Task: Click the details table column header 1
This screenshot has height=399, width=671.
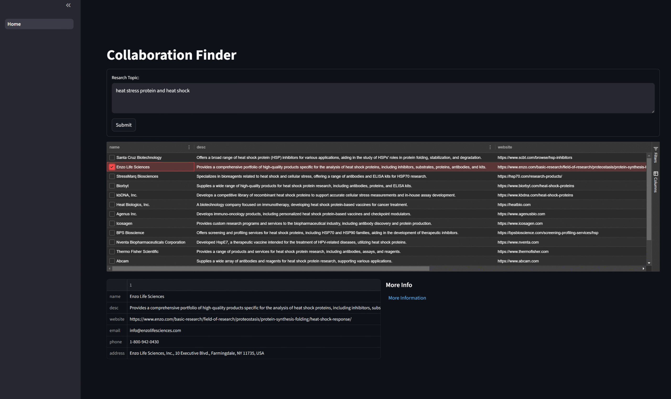Action: click(x=254, y=285)
